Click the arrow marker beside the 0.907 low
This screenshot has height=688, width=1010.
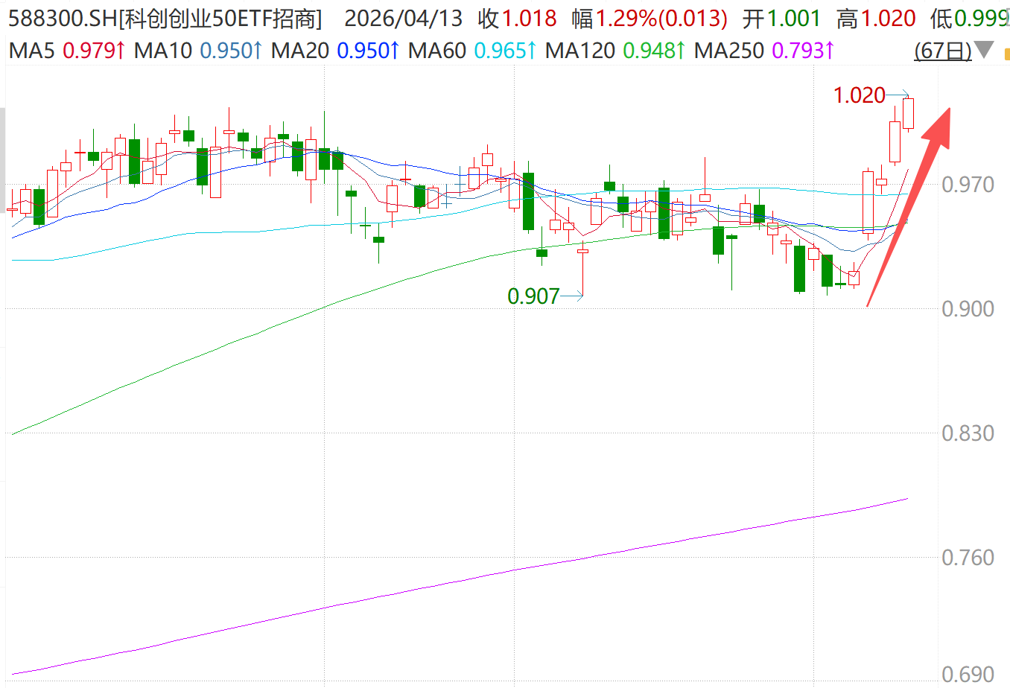(572, 296)
